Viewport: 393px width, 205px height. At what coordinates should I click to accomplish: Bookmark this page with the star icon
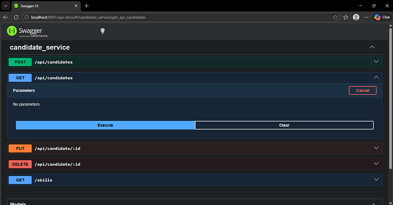point(335,17)
